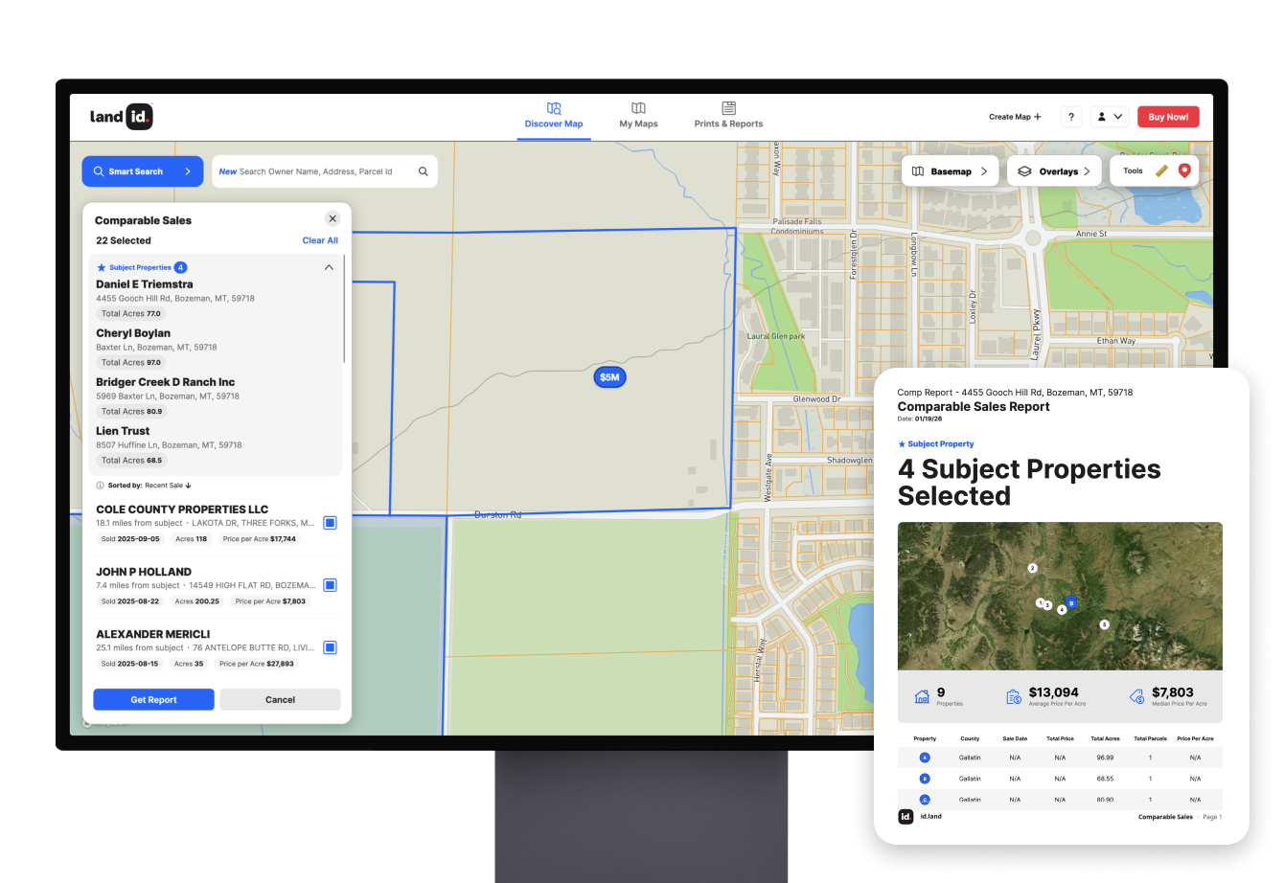Screen dimensions: 1284x883
Task: Collapse the Subject Properties section
Action: coord(329,268)
